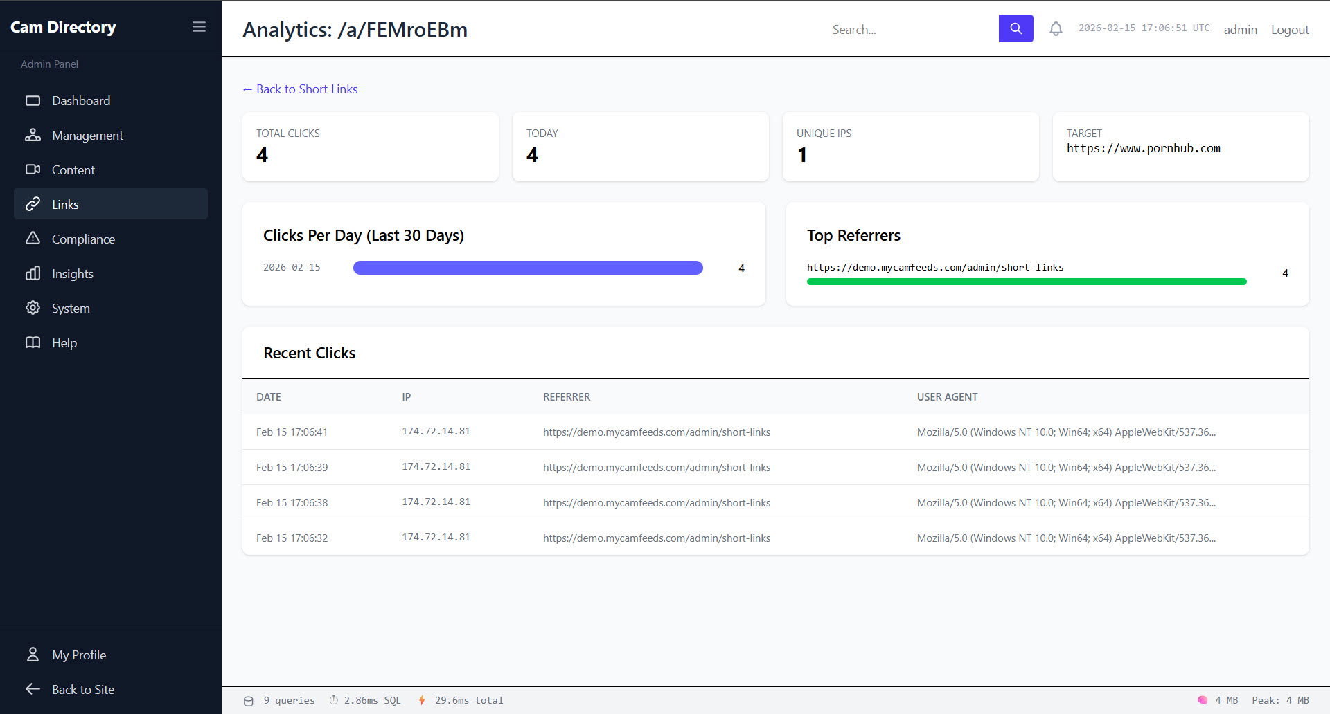Click the Compliance warning triangle icon
The width and height of the screenshot is (1330, 714).
coord(33,239)
